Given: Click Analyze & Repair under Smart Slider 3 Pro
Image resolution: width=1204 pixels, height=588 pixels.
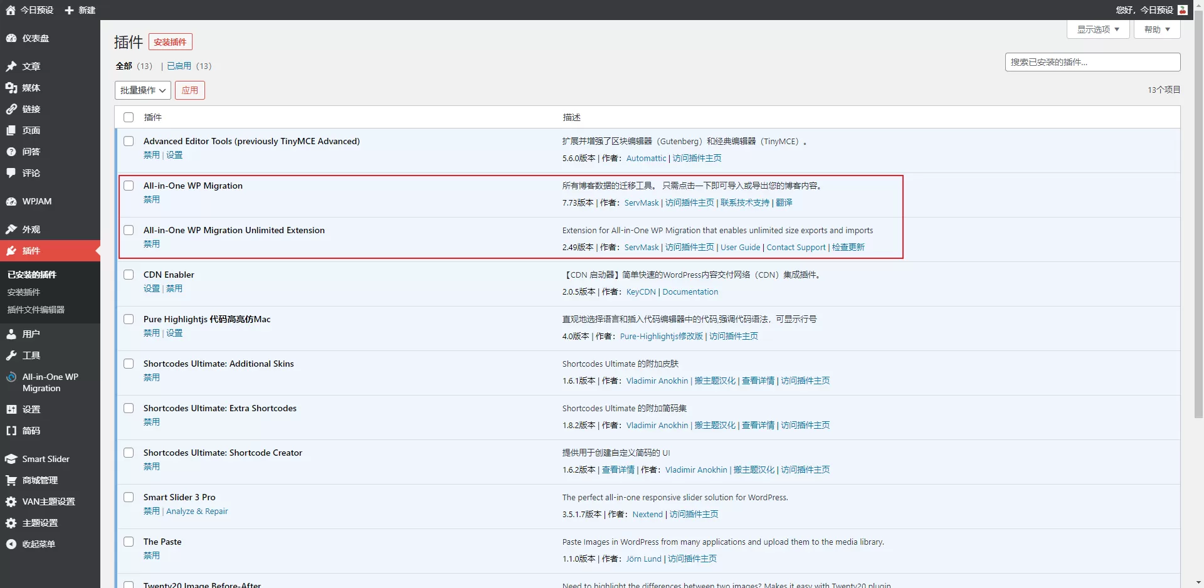Looking at the screenshot, I should click(197, 511).
